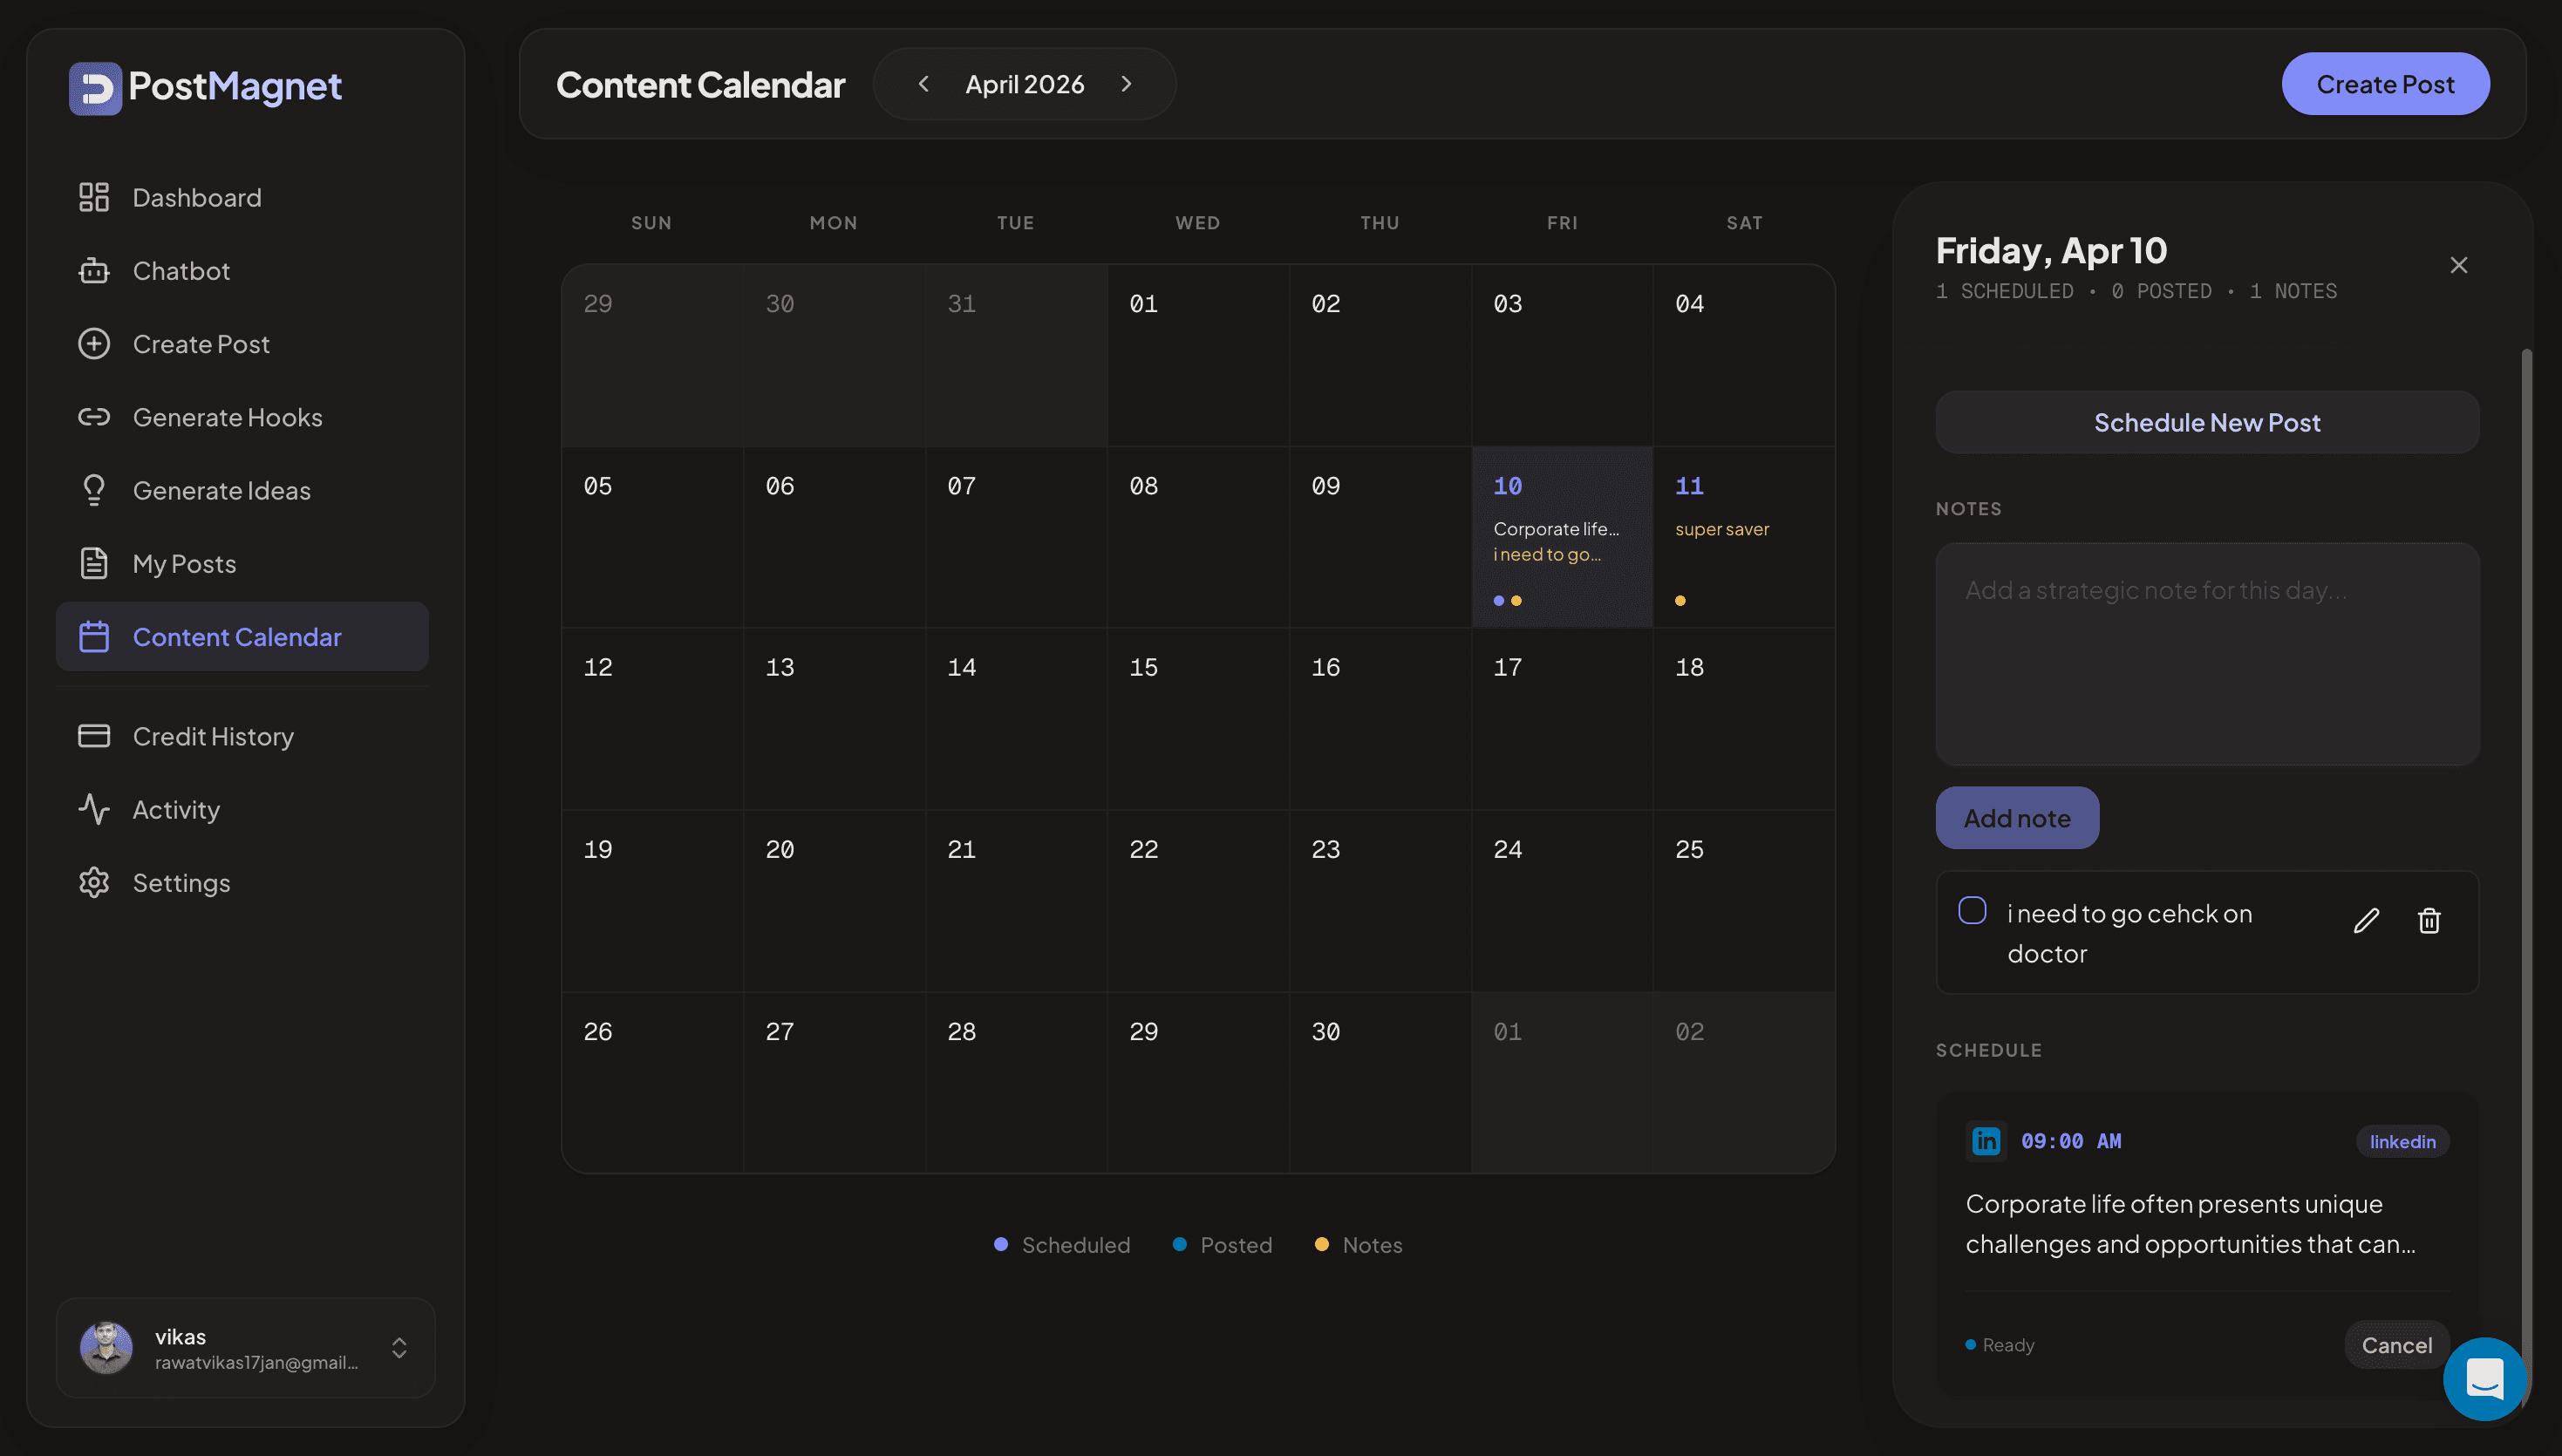
Task: Edit the 'i need to go cehck on doctor' note
Action: click(x=2366, y=920)
